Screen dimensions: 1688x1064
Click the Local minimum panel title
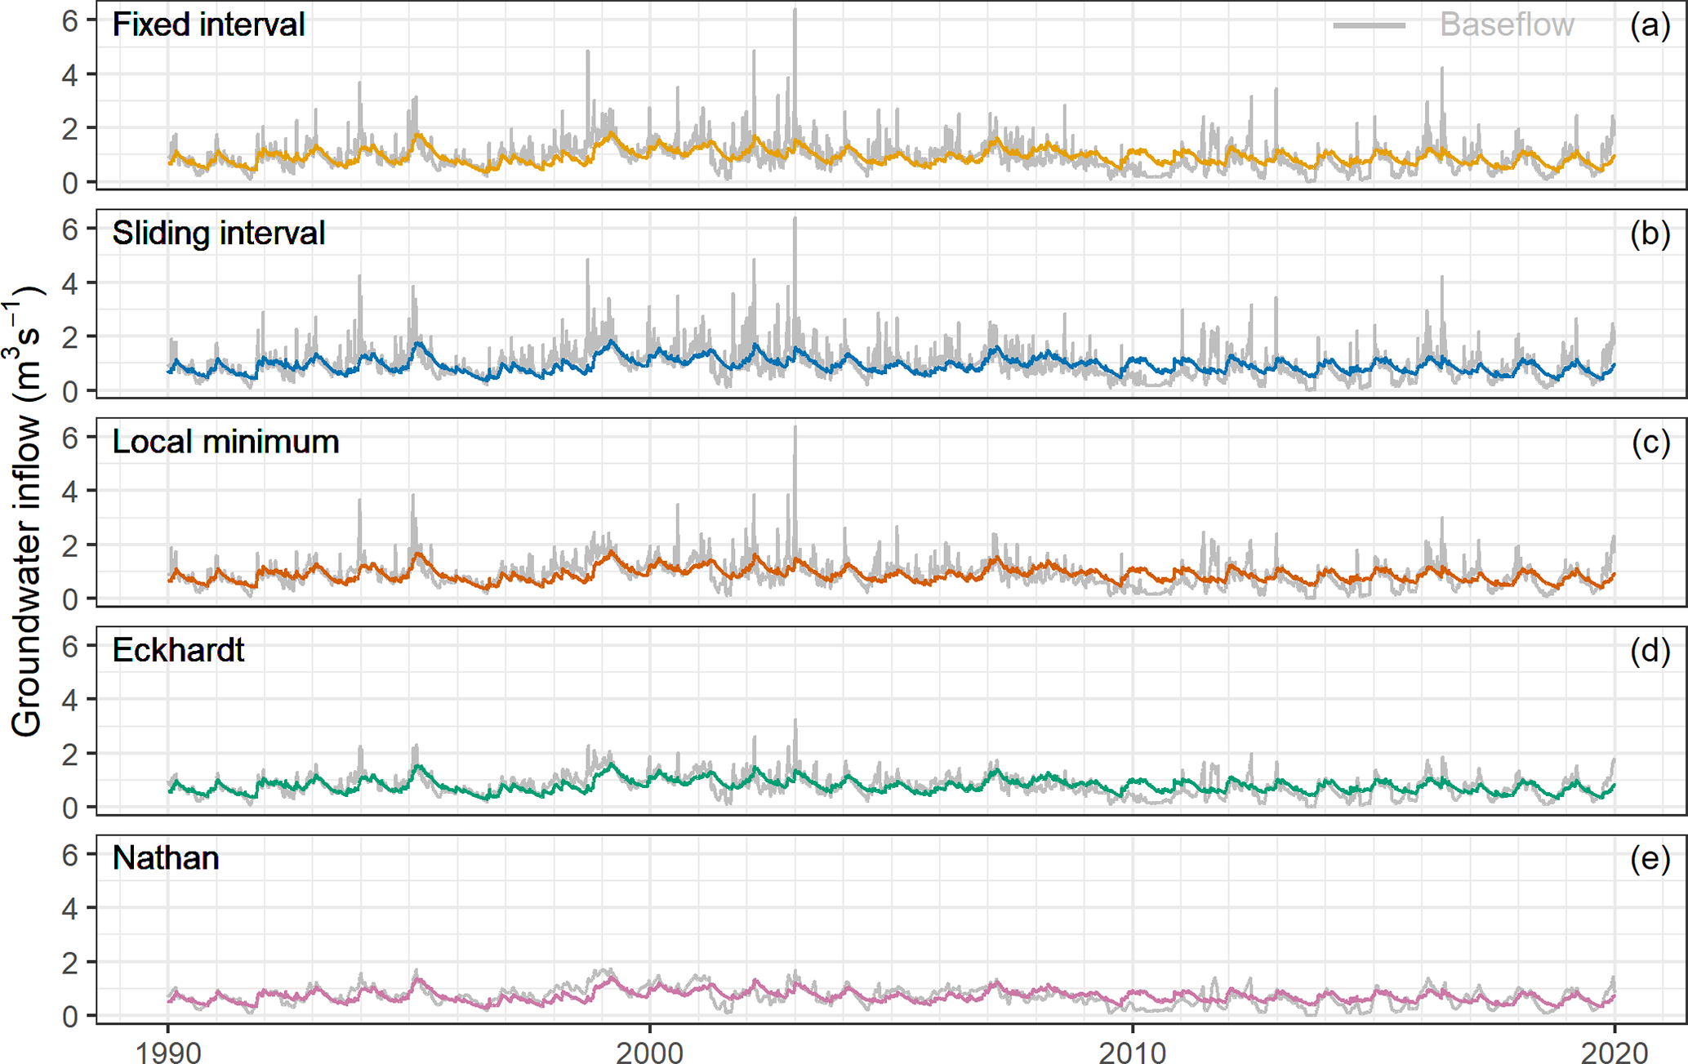click(225, 442)
